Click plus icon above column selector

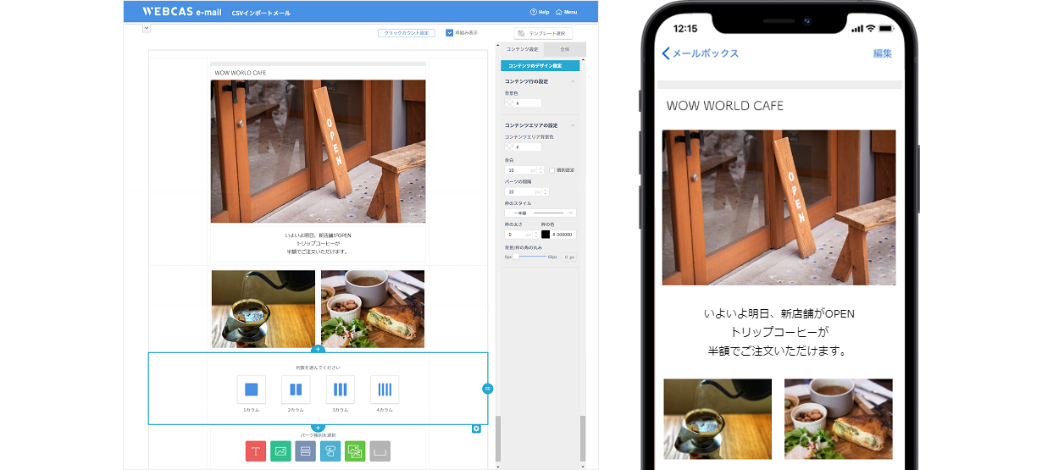click(x=318, y=350)
